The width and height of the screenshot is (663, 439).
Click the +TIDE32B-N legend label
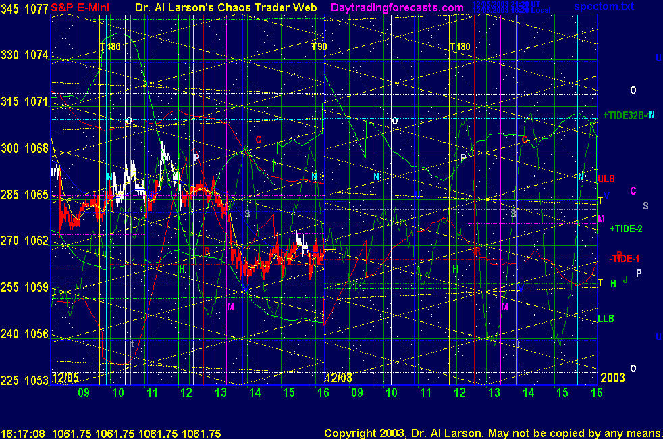[x=629, y=115]
